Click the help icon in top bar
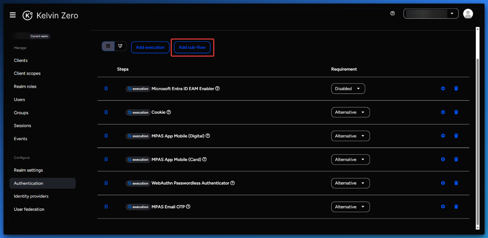Viewport: 488px width, 238px height. click(392, 13)
